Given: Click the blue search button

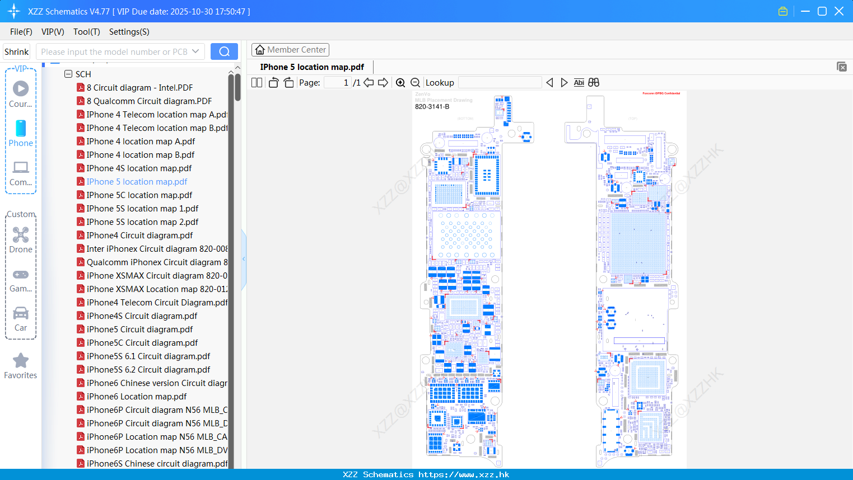Looking at the screenshot, I should coord(224,51).
